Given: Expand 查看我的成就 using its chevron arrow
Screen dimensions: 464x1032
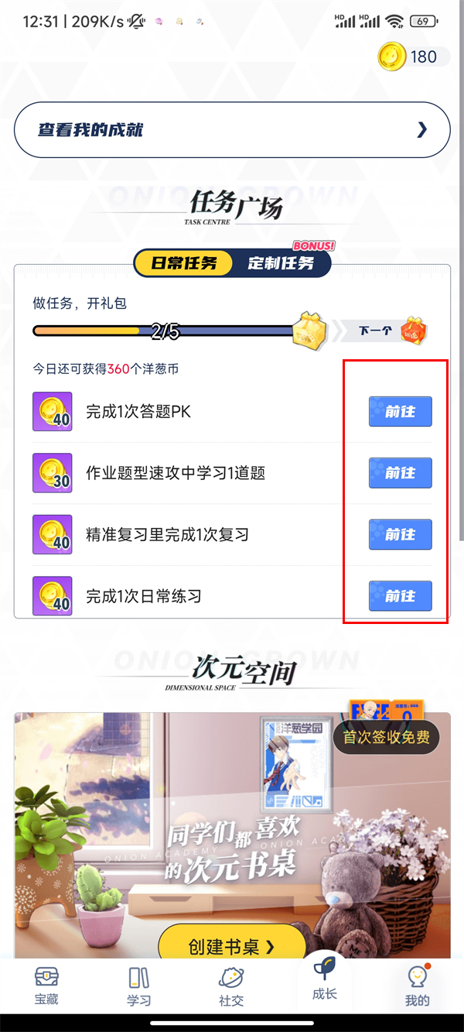Looking at the screenshot, I should [x=422, y=130].
